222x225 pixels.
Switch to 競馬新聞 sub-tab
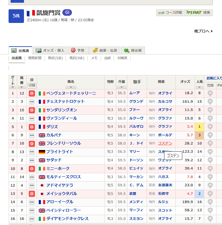point(35,58)
